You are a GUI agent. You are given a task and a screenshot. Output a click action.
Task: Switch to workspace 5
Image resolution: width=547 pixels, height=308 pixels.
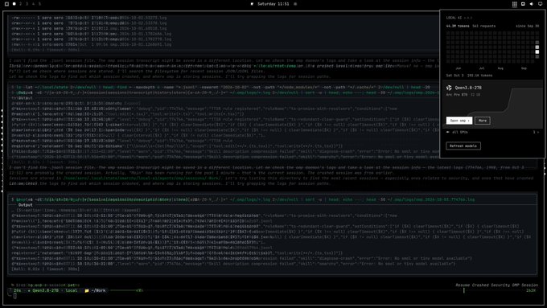point(39,4)
